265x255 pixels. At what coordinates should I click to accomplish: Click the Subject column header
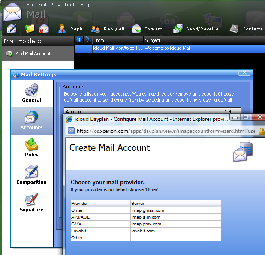tap(205, 40)
